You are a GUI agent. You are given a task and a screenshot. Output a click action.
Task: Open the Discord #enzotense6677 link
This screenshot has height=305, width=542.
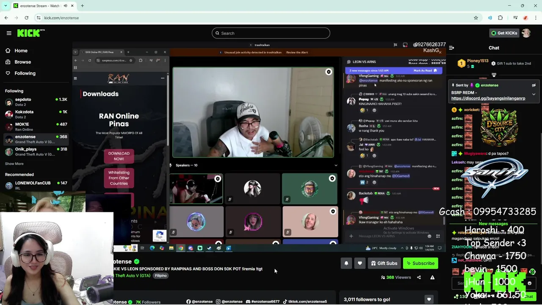(263, 302)
